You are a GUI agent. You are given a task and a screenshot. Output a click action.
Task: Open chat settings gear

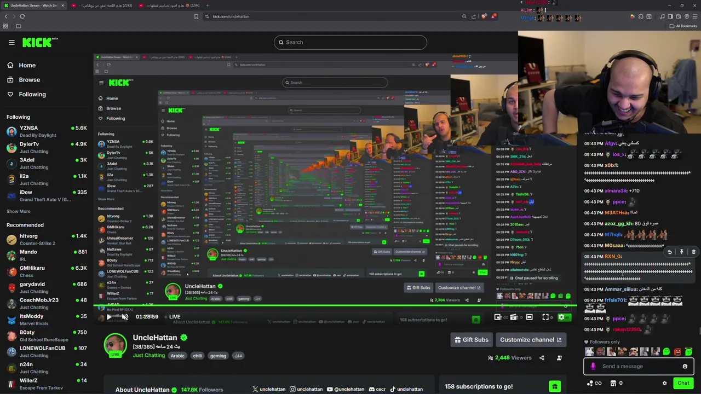[664, 383]
